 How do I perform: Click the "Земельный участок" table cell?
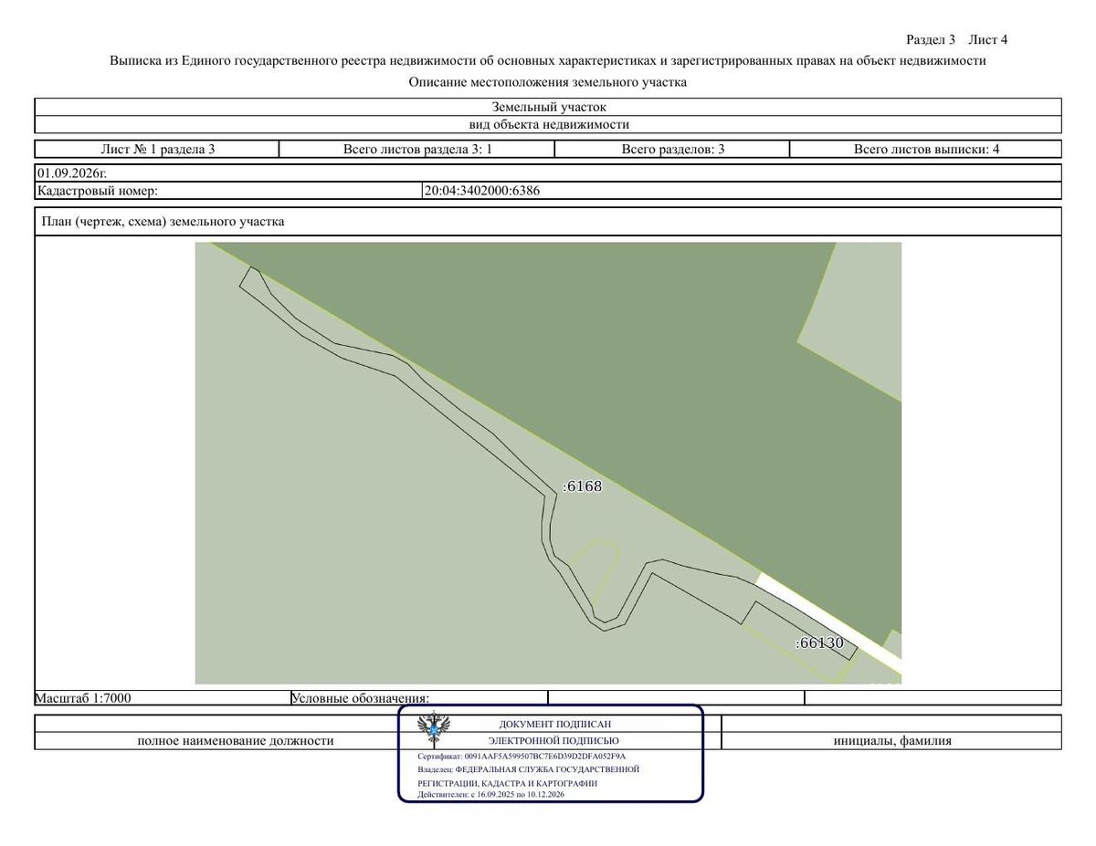[x=548, y=107]
